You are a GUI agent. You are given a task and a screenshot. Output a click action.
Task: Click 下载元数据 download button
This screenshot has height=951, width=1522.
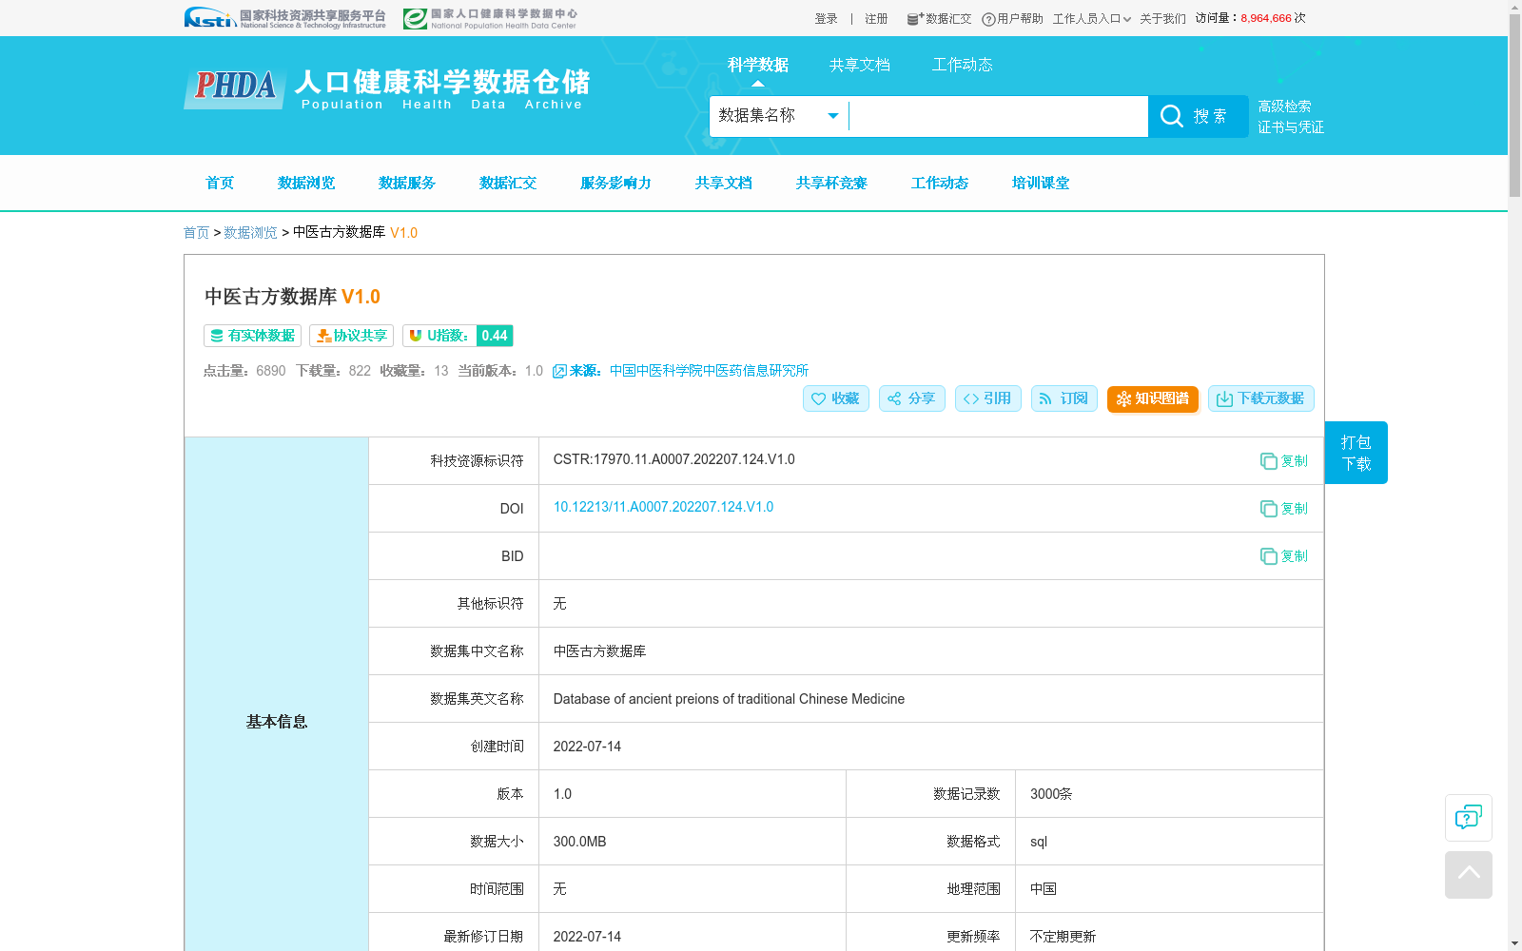click(1260, 398)
